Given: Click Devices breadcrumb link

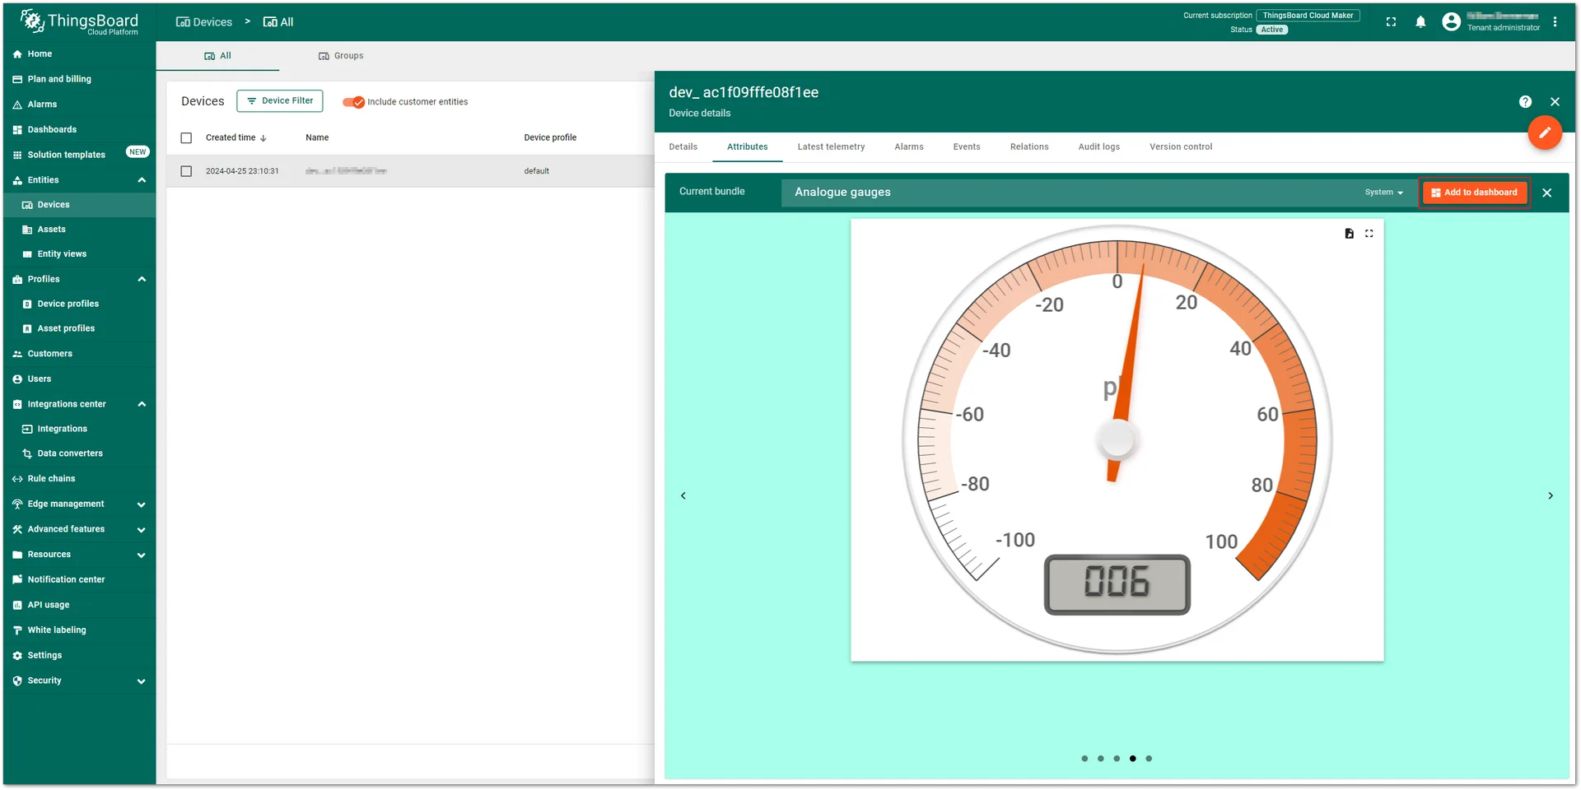Looking at the screenshot, I should point(204,22).
